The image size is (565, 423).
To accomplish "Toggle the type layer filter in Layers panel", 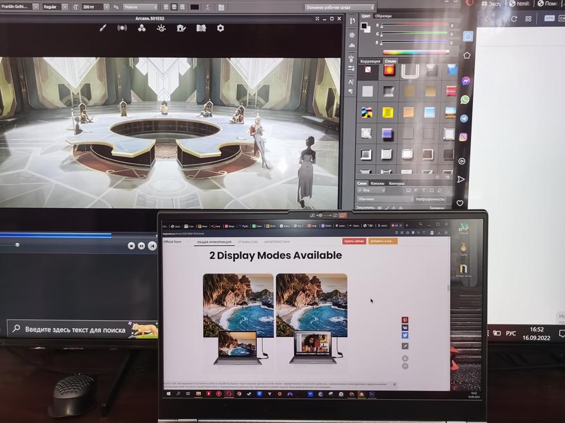I will coord(424,191).
